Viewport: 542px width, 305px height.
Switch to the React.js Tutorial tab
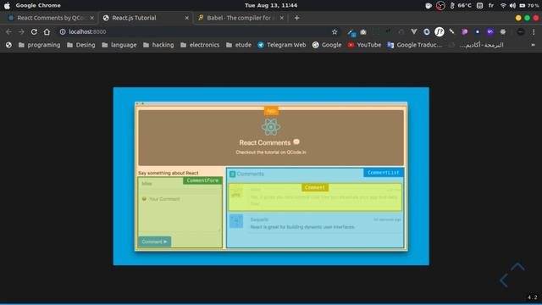click(145, 18)
